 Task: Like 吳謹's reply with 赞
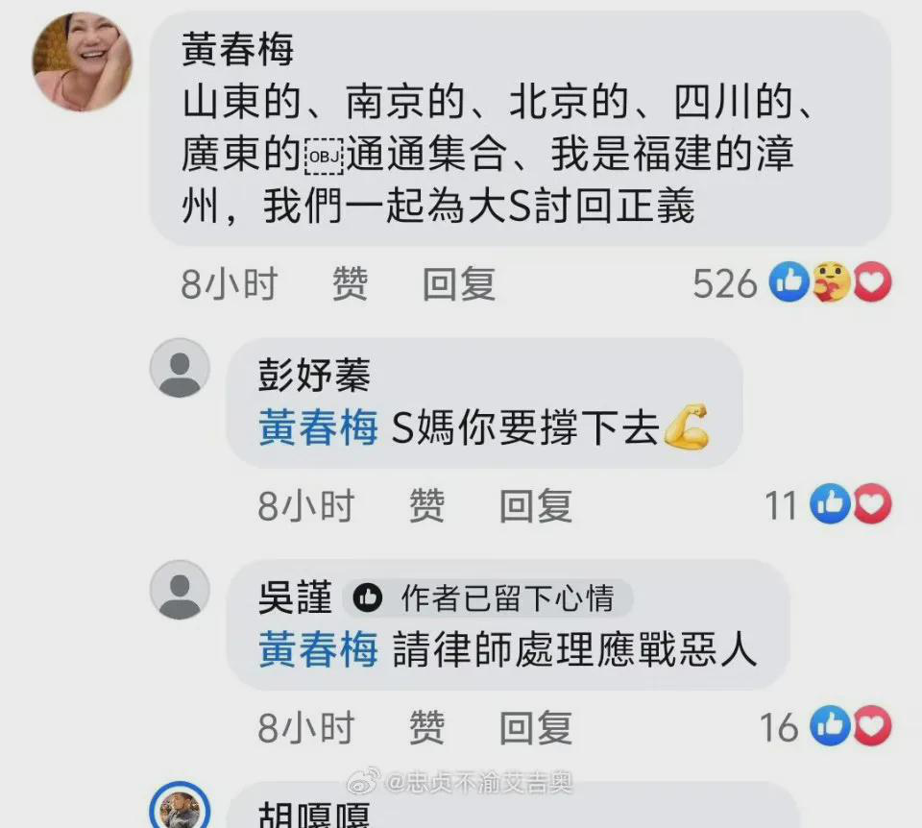pos(426,727)
